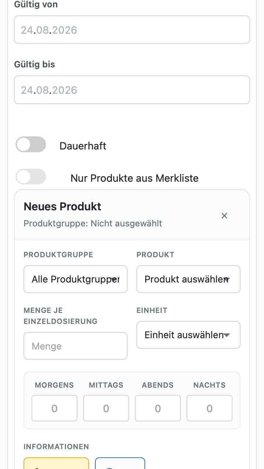Viewport: 264px width, 469px height.
Task: Click the Einheit auswählen dropdown caret
Action: 227,335
